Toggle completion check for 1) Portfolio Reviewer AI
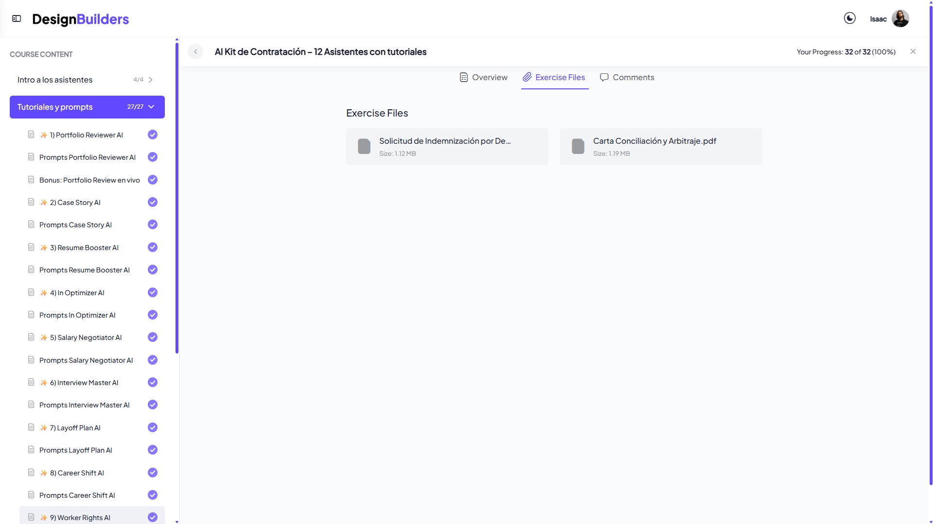The width and height of the screenshot is (933, 524). (153, 135)
